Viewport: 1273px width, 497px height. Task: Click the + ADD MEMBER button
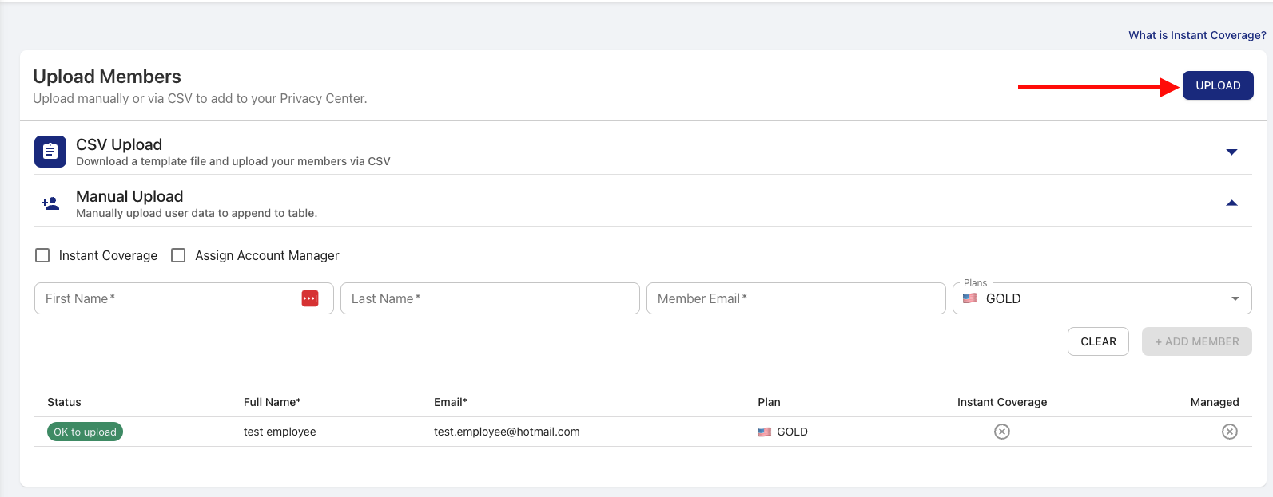pos(1196,341)
